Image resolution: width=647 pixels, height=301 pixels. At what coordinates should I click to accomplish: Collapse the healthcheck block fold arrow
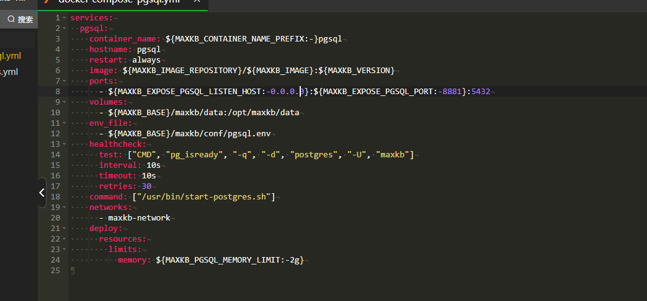pos(64,144)
